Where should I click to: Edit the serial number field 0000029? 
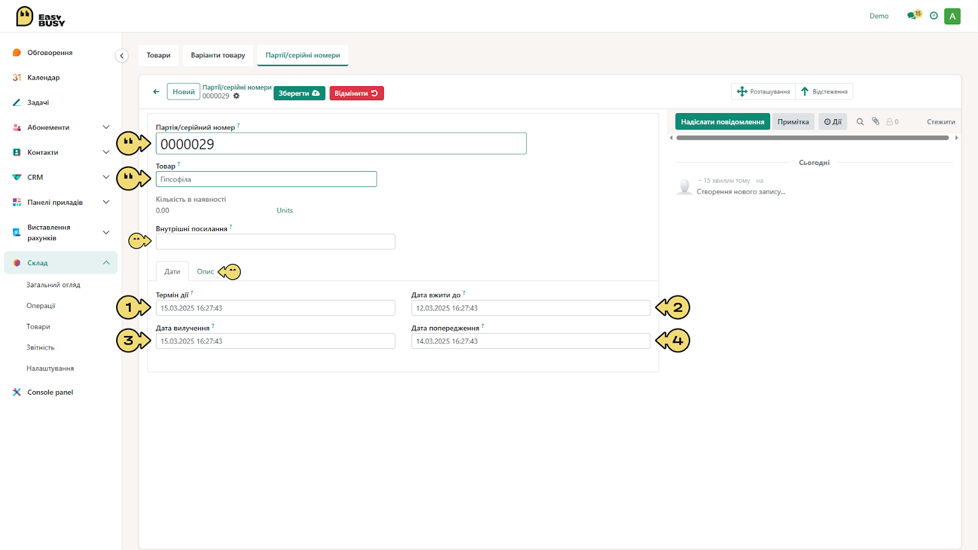(341, 144)
